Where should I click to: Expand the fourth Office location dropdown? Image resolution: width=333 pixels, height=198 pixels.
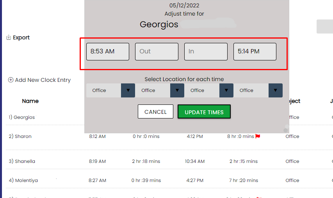click(276, 90)
